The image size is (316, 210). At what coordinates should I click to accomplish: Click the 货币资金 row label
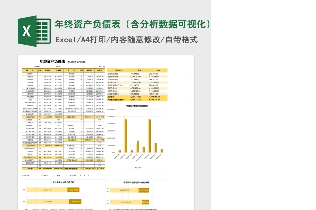30,77
